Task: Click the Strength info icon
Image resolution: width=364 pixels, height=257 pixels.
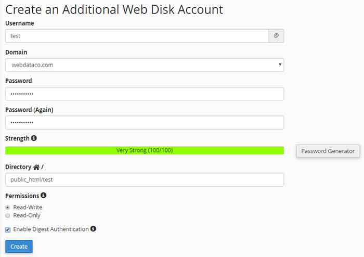Action: click(34, 138)
